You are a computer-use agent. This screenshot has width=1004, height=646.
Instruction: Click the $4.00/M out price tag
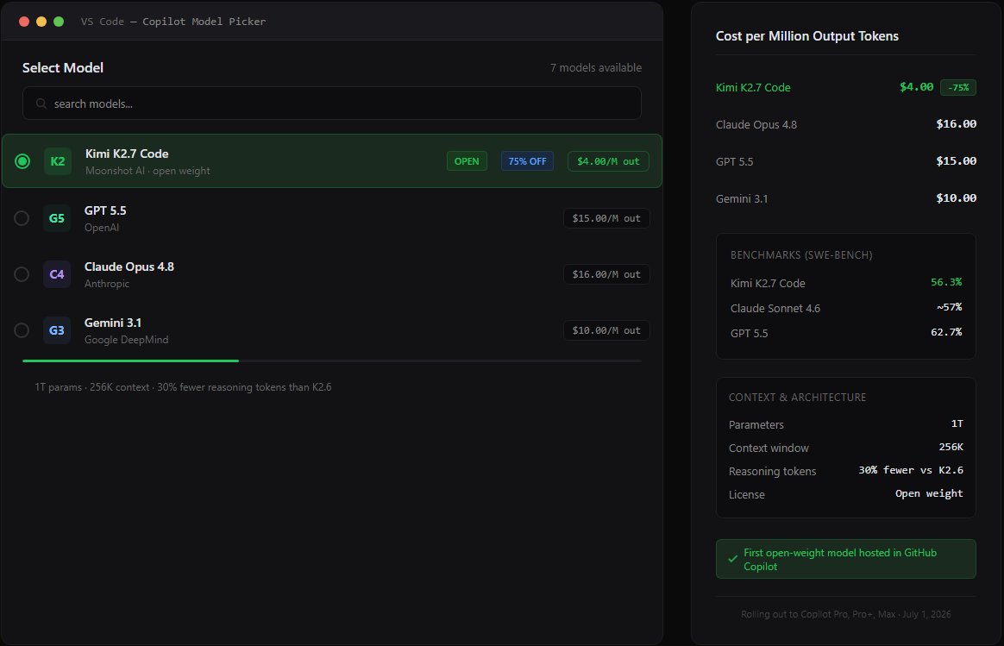[x=608, y=161]
